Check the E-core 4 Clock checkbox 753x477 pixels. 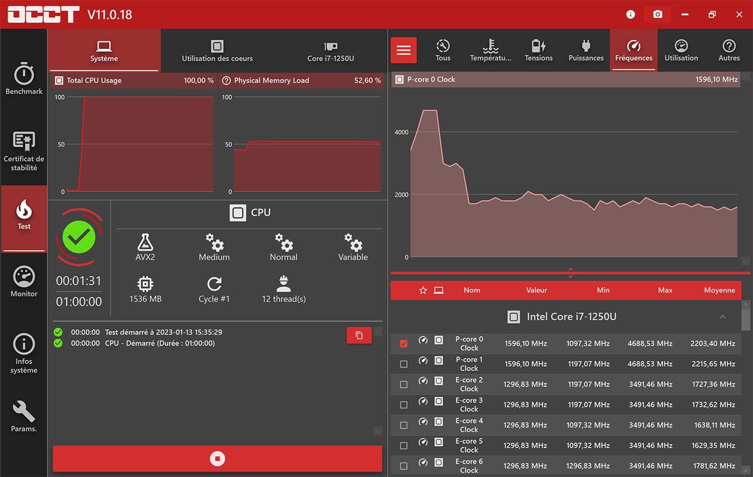(x=404, y=425)
